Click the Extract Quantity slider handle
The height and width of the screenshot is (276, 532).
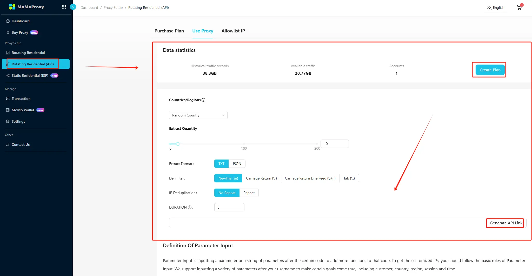tap(178, 144)
